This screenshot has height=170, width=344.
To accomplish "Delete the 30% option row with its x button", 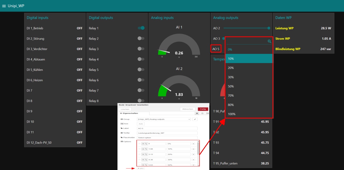I will tap(193, 160).
